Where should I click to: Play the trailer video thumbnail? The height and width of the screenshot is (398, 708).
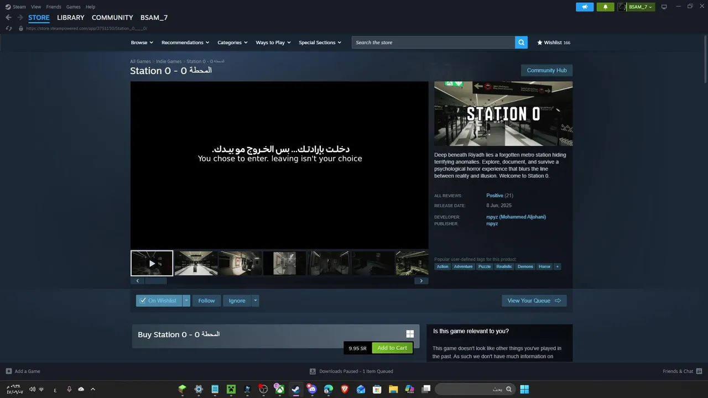(x=152, y=263)
